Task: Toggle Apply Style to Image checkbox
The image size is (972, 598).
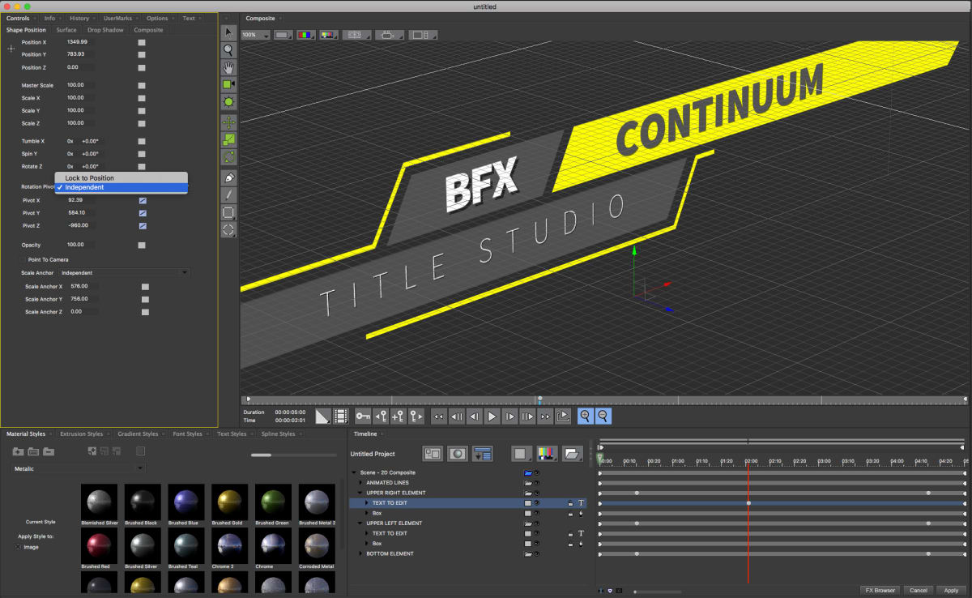Action: coord(19,547)
